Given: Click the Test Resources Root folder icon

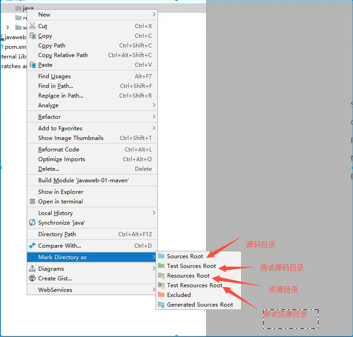Looking at the screenshot, I should tap(162, 285).
